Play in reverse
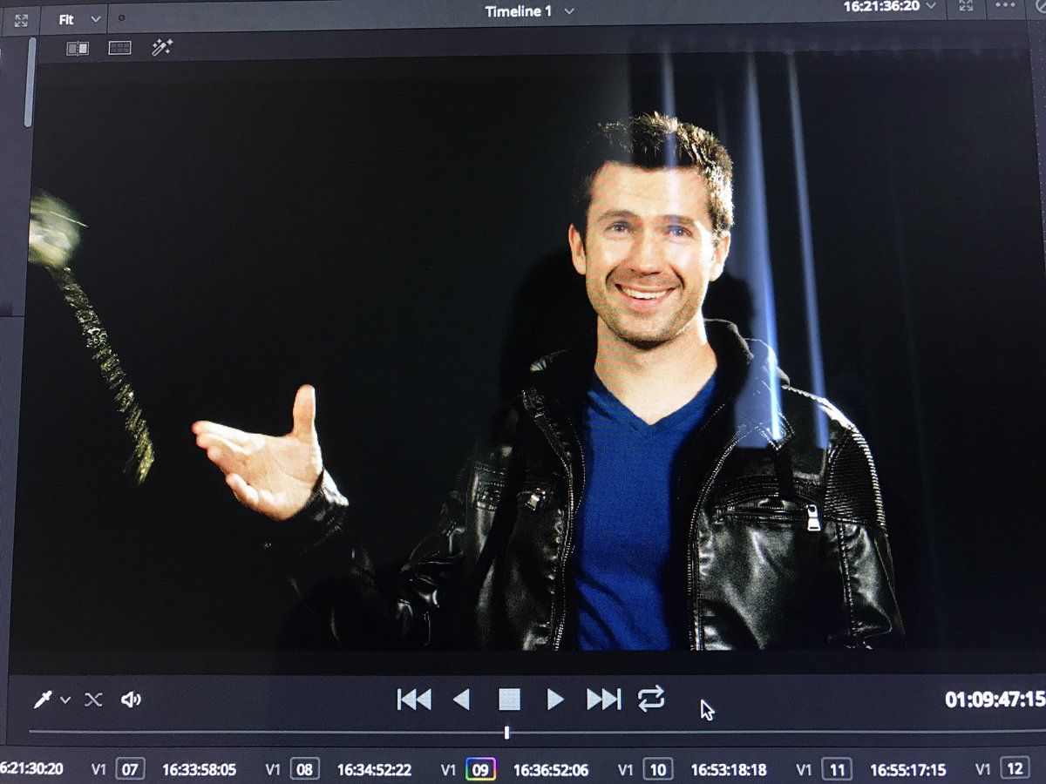1046x784 pixels. (462, 699)
